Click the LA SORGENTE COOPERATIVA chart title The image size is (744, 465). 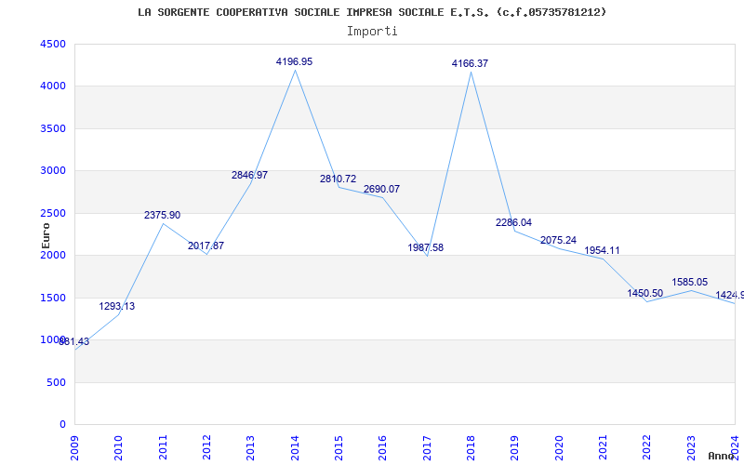click(x=372, y=12)
